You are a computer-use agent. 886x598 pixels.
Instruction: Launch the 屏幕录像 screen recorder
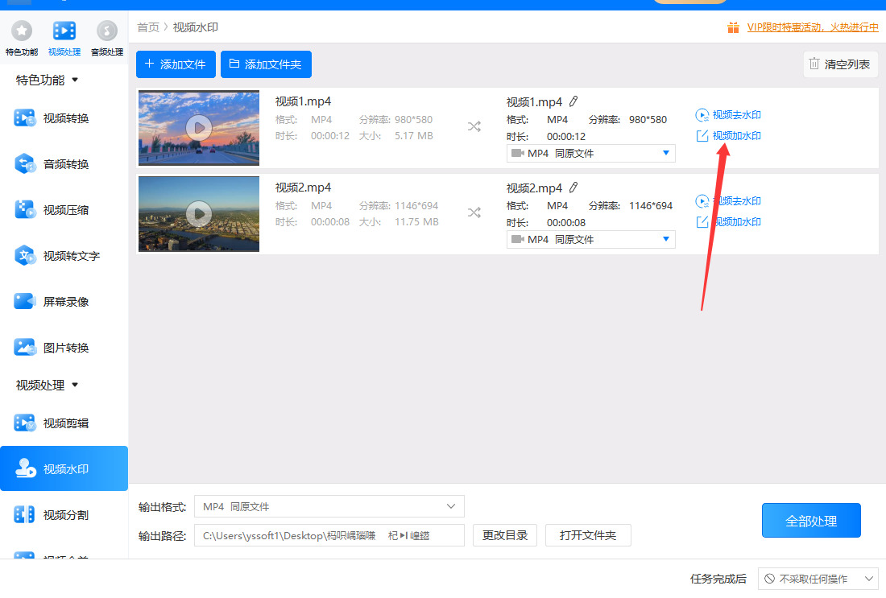tap(52, 302)
